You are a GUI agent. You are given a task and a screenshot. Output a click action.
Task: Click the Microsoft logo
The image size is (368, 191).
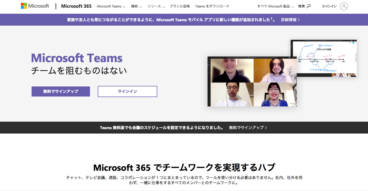pyautogui.click(x=35, y=6)
